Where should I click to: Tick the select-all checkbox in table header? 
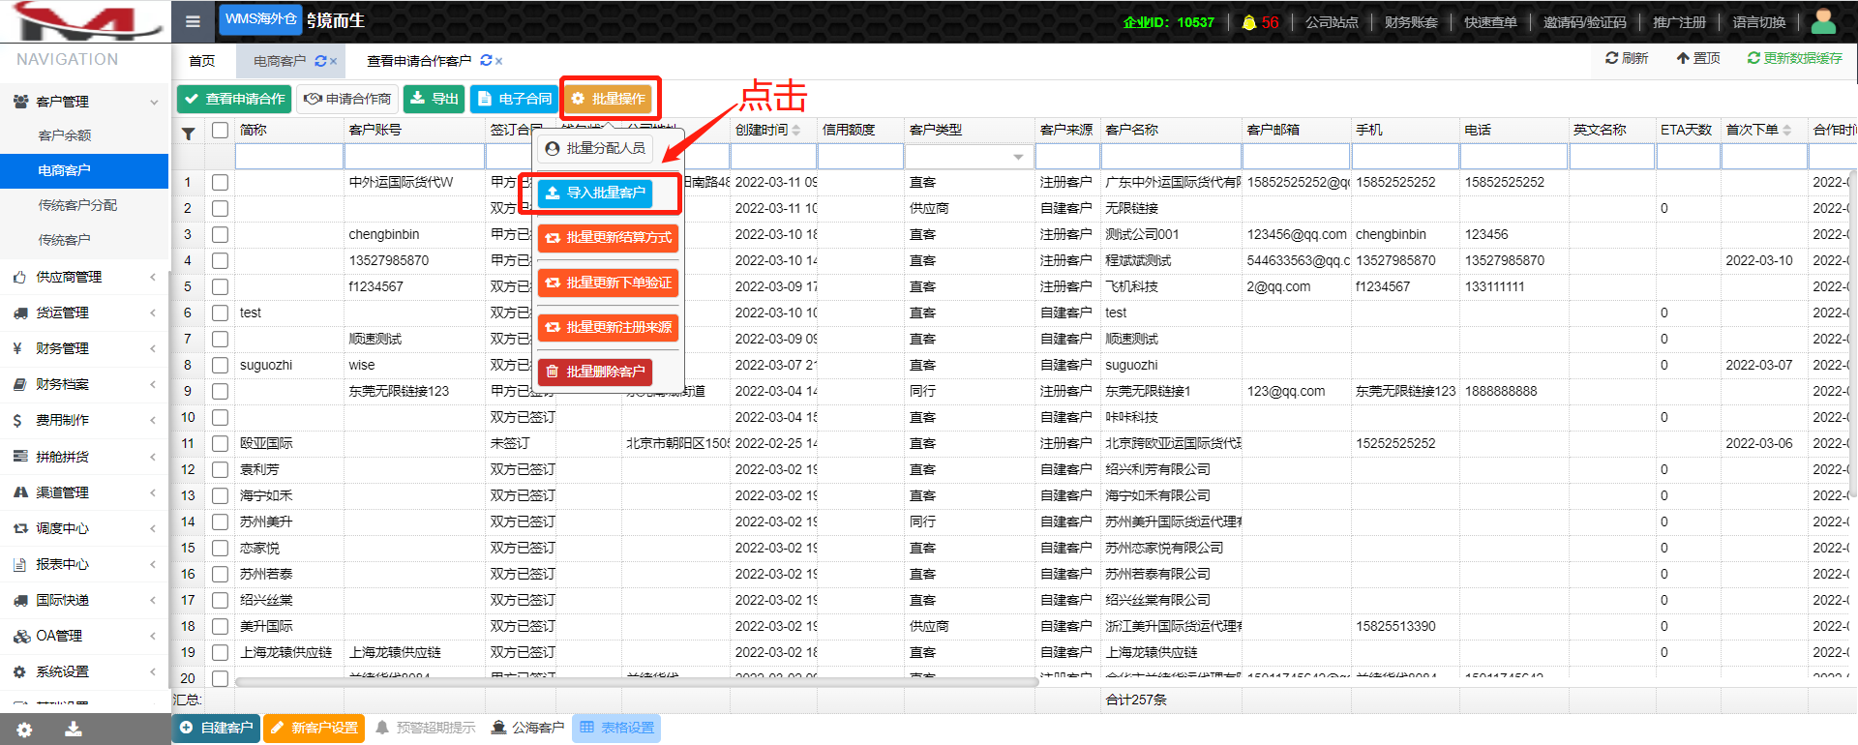click(221, 130)
